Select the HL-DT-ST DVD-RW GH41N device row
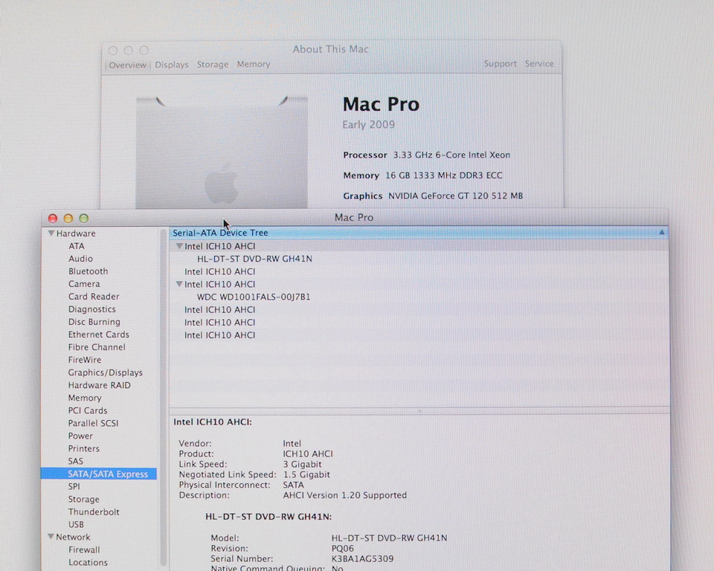This screenshot has width=714, height=571. pos(419,259)
